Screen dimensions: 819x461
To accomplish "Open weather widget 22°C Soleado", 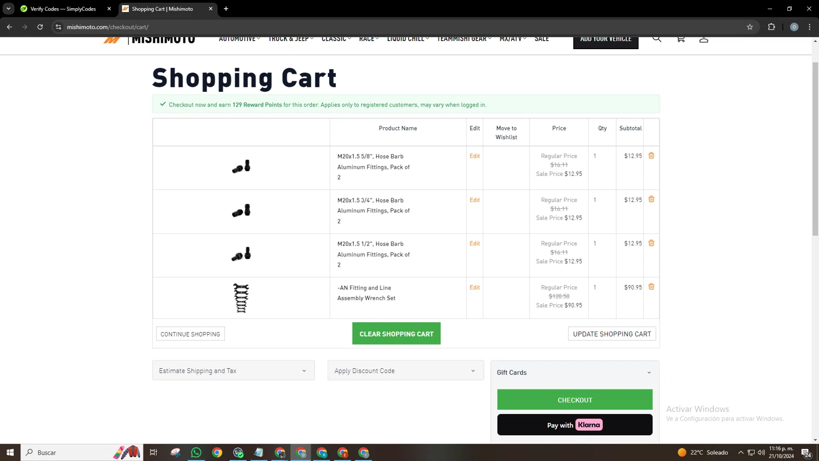I will pos(702,452).
